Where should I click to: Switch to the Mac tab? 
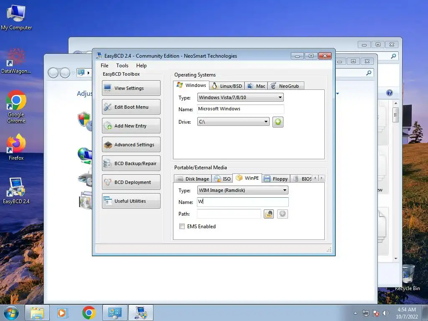tap(256, 86)
